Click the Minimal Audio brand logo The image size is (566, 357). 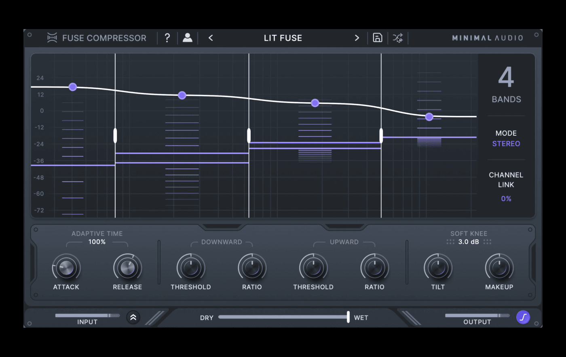click(x=487, y=38)
